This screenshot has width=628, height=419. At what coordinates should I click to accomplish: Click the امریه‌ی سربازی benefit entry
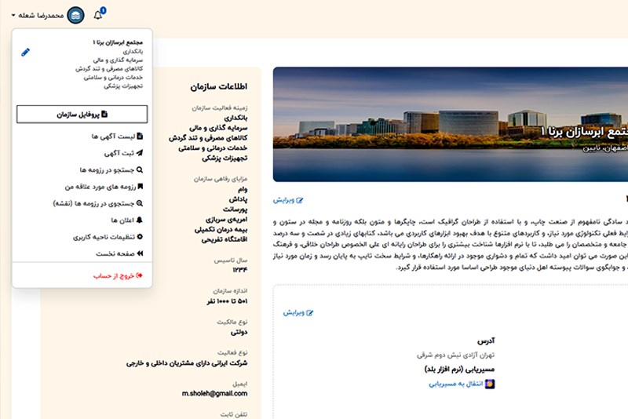[x=226, y=220]
